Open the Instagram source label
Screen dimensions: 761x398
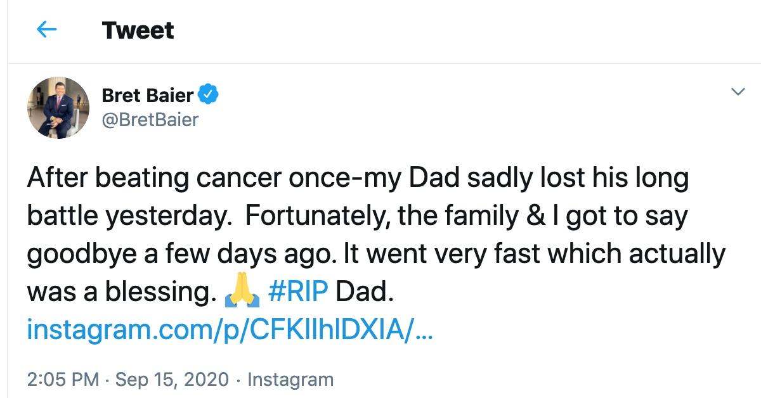point(290,380)
